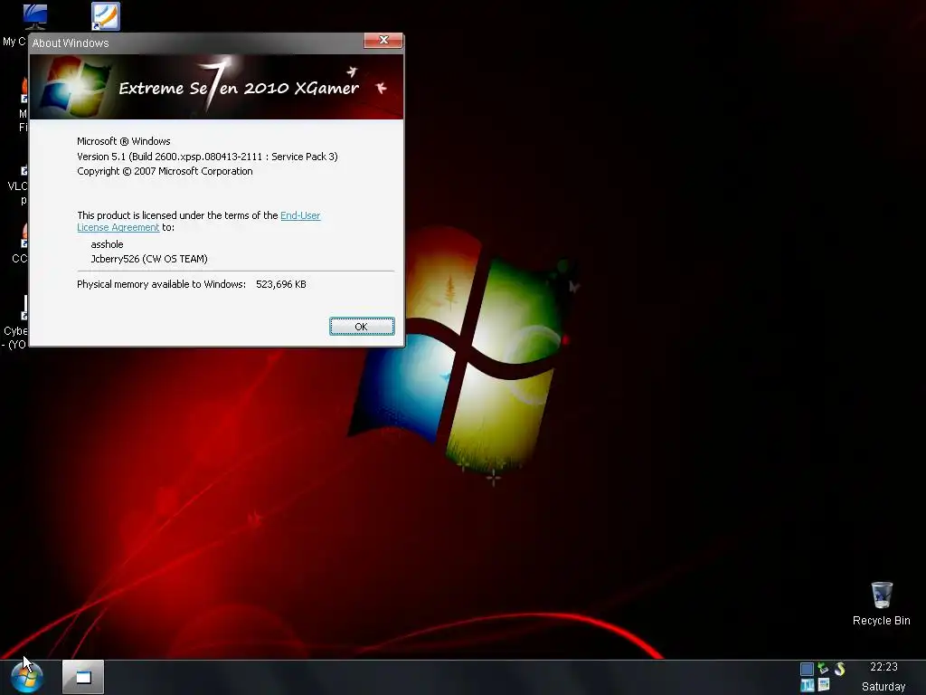
Task: Open the Start menu orb
Action: pos(26,677)
